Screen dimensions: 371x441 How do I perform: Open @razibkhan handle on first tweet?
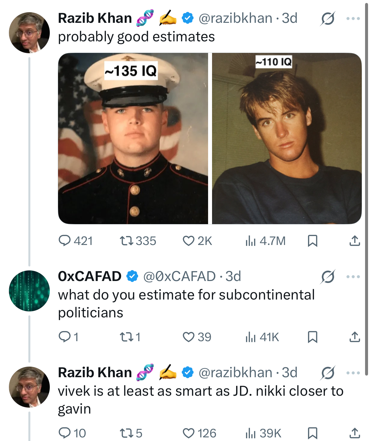tap(235, 18)
